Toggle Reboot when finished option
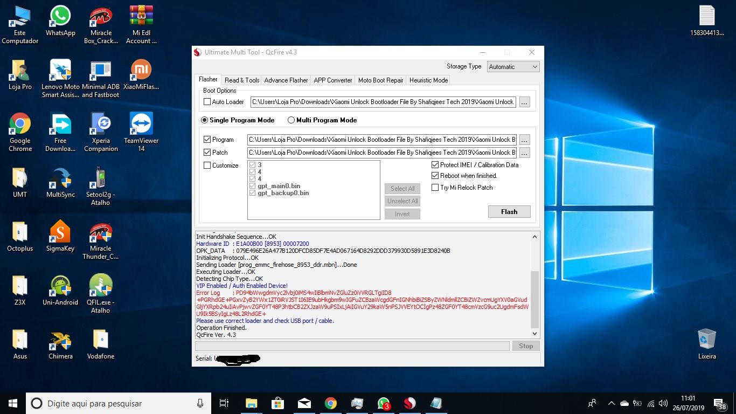736x414 pixels. point(435,175)
